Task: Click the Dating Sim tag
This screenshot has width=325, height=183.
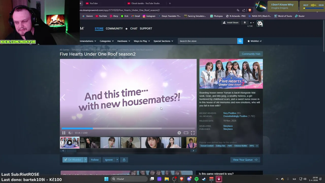Action: [220, 146]
